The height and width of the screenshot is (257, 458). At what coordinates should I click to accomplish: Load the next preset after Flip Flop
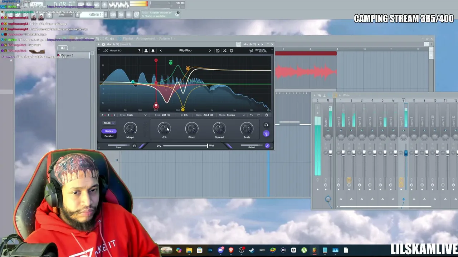tap(210, 51)
